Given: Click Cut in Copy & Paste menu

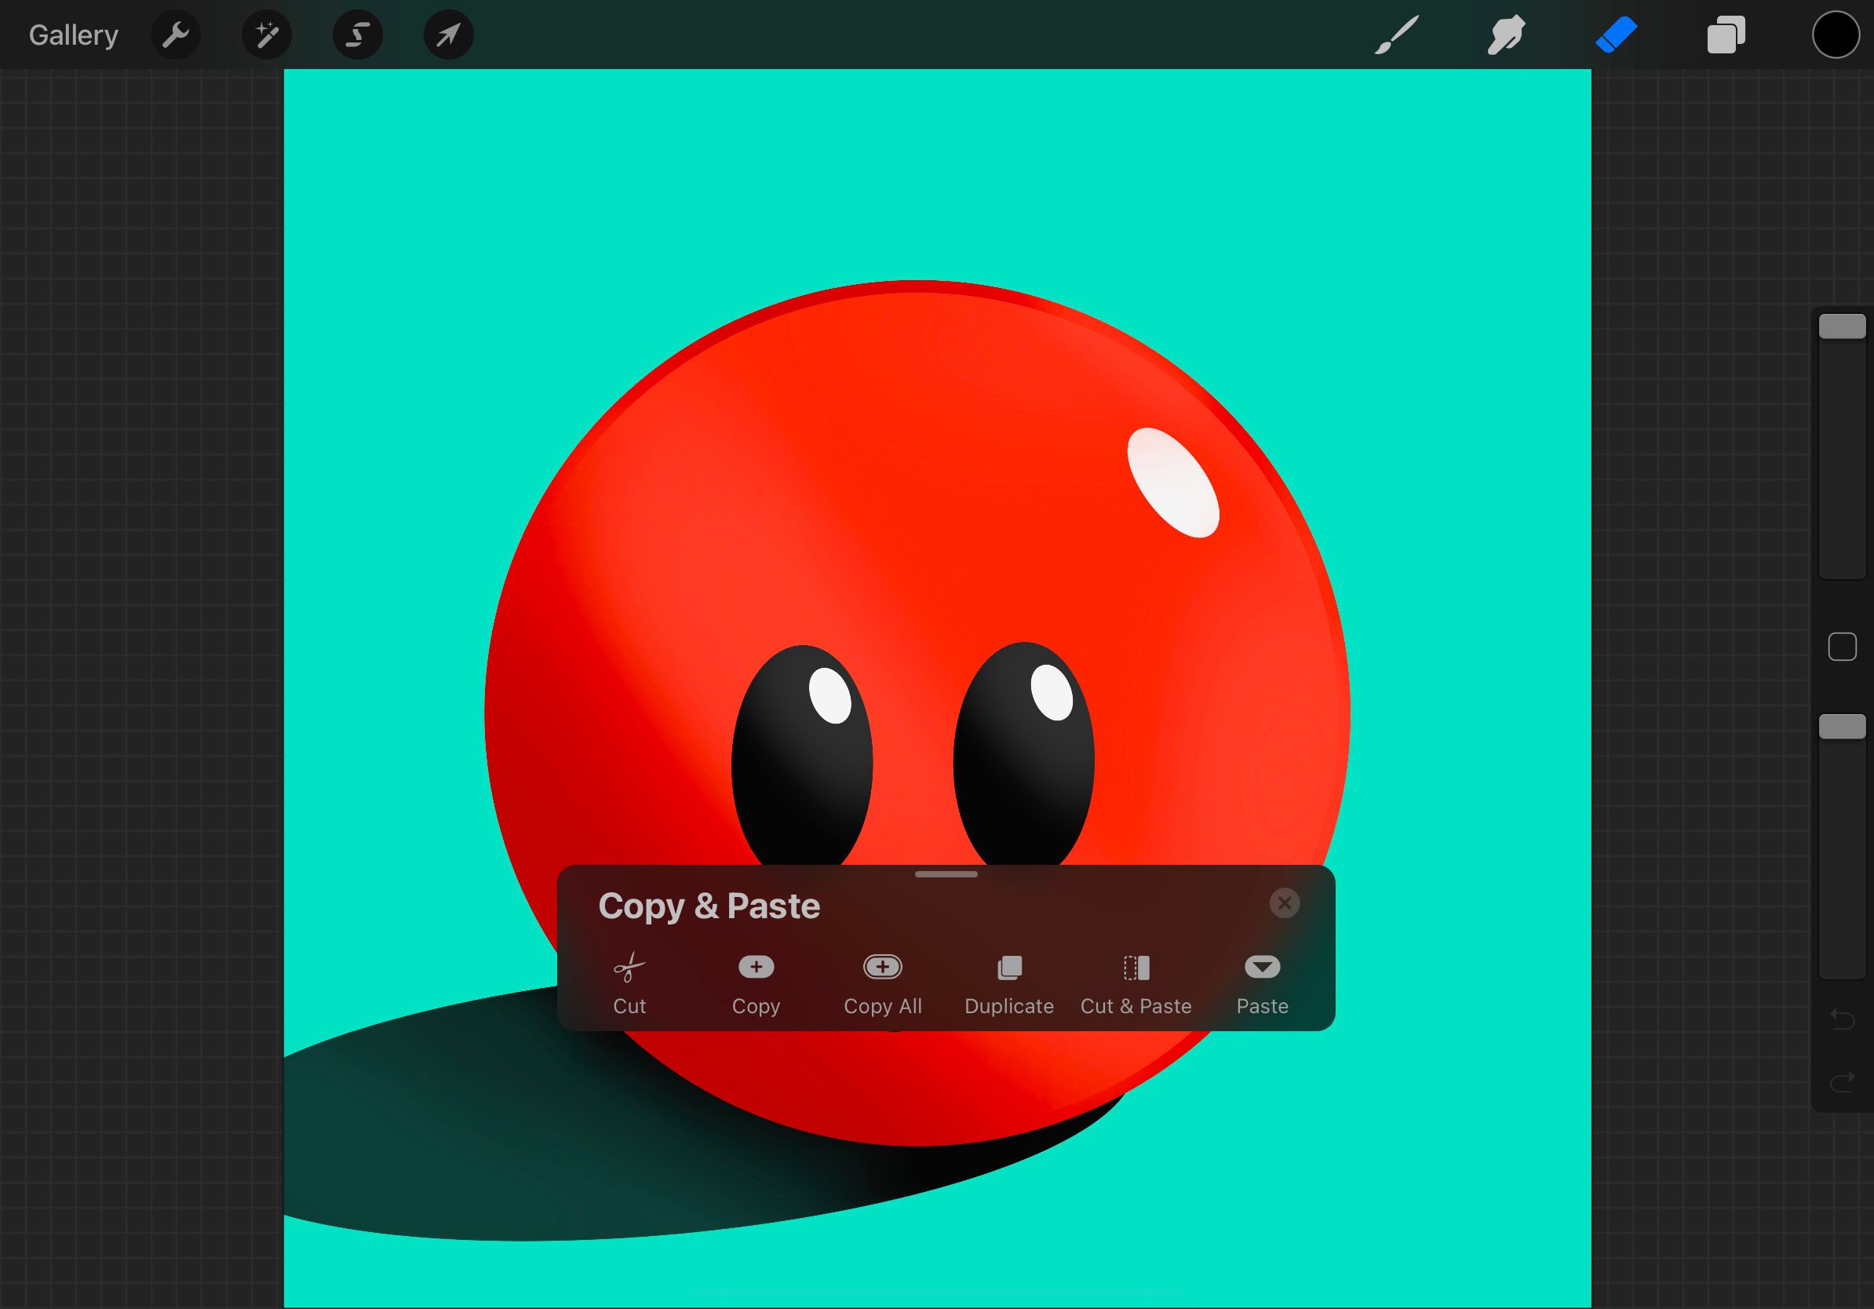Looking at the screenshot, I should coord(629,984).
